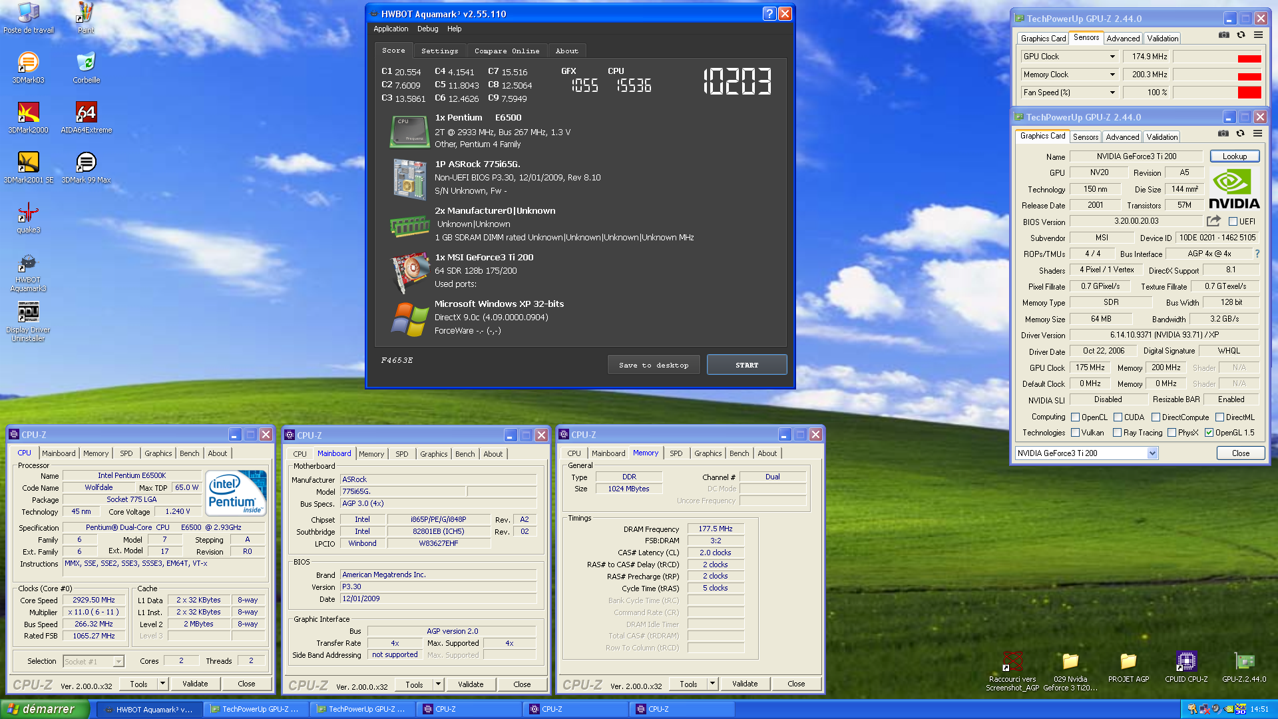Open the Application menu in Aquamark
The height and width of the screenshot is (719, 1278).
tap(391, 29)
